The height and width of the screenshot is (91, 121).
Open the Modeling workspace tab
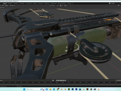pyautogui.click(x=10, y=4)
